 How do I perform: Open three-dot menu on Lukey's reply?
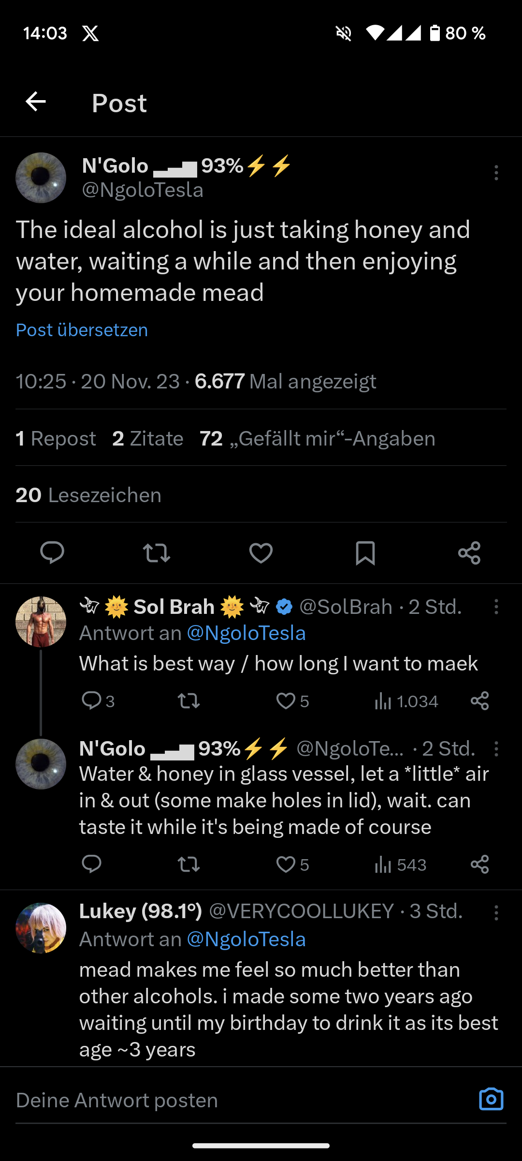click(496, 912)
